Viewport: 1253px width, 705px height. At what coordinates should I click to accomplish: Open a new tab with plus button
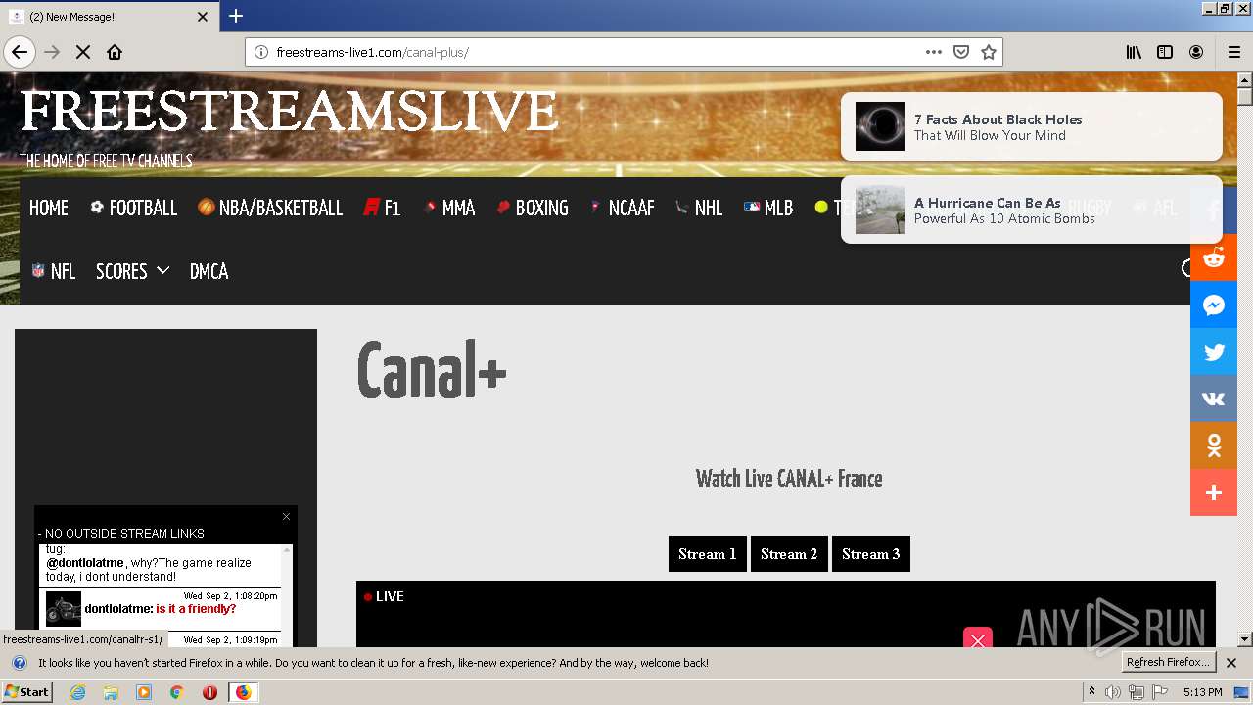236,16
